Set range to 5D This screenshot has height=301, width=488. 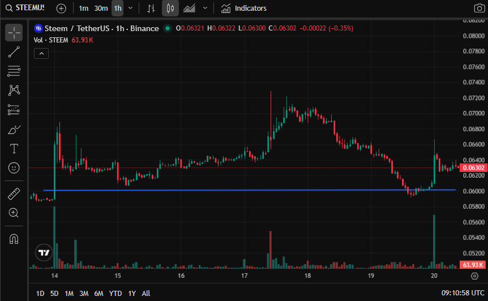click(x=54, y=294)
